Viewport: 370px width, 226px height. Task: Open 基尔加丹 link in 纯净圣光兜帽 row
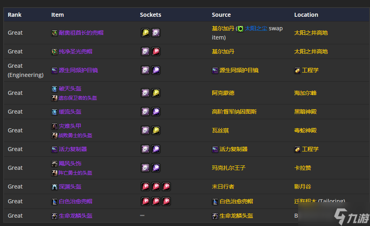coord(223,51)
